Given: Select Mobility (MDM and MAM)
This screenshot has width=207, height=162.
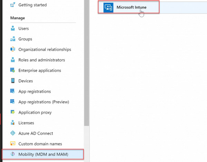Looking at the screenshot, I should coord(43,154).
